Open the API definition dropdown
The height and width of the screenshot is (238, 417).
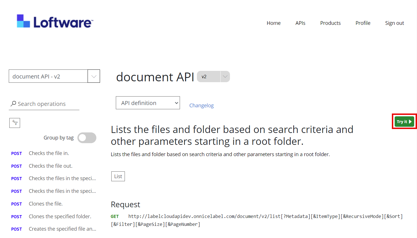tap(148, 103)
